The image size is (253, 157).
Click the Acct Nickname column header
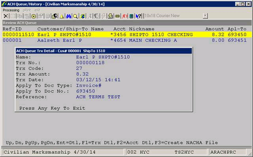point(134,29)
